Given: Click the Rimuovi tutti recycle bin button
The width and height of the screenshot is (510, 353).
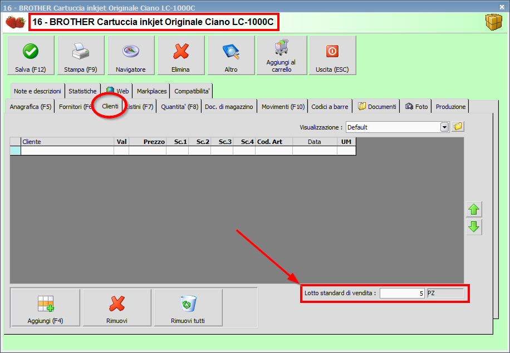Looking at the screenshot, I should [188, 307].
